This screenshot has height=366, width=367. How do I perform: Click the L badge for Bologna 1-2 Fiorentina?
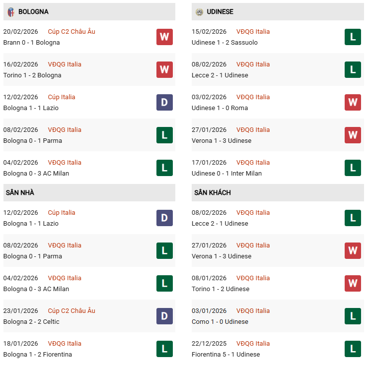pyautogui.click(x=164, y=349)
